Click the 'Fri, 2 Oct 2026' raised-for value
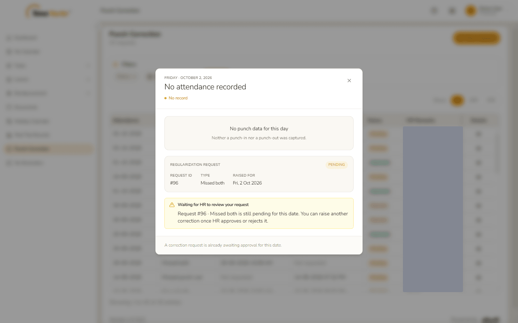This screenshot has width=518, height=323. click(x=247, y=183)
